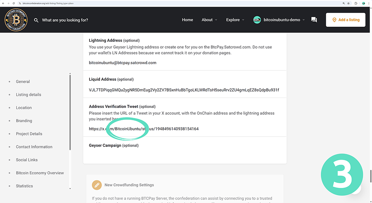The width and height of the screenshot is (372, 203).
Task: Navigate to Bitcoin Economy Overview section
Action: pyautogui.click(x=40, y=173)
